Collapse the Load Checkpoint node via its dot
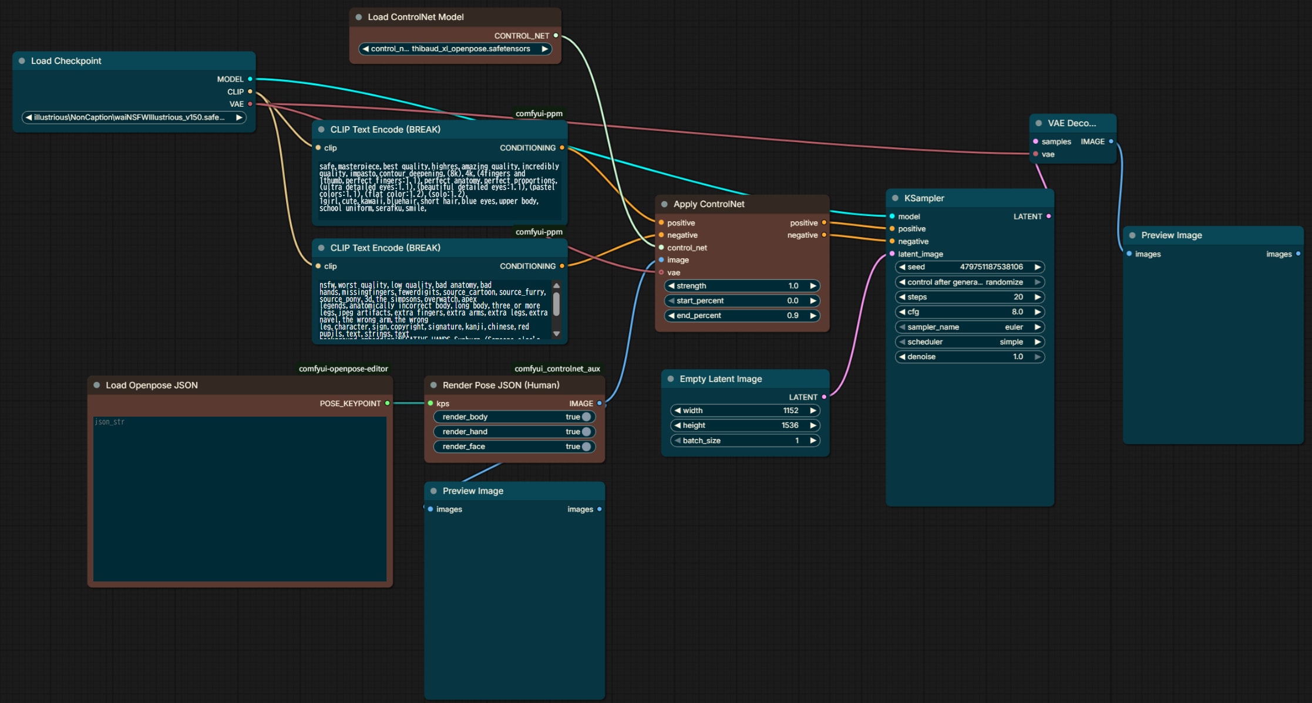Screen dimensions: 1312x703 22,61
